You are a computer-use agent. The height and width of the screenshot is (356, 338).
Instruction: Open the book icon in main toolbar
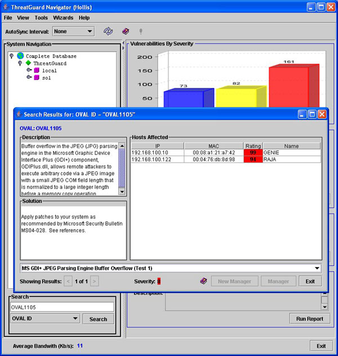[x=125, y=32]
